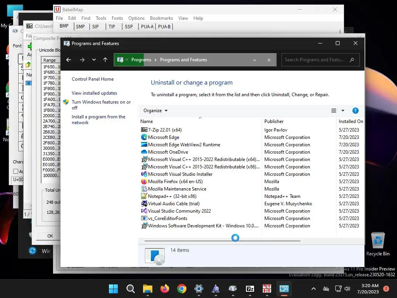Screen dimensions: 397x298
Task: Go back using the back arrow
Action: pos(68,60)
